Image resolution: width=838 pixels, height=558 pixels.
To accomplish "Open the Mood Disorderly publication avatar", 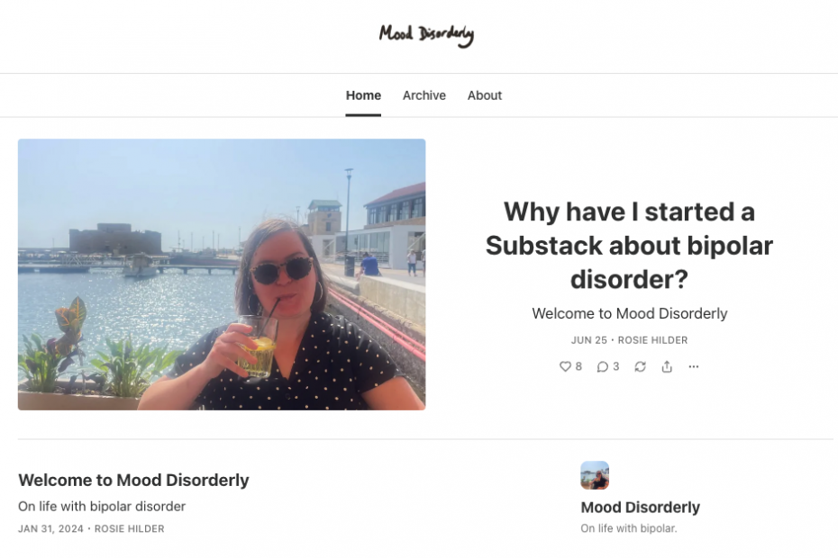I will pos(595,475).
